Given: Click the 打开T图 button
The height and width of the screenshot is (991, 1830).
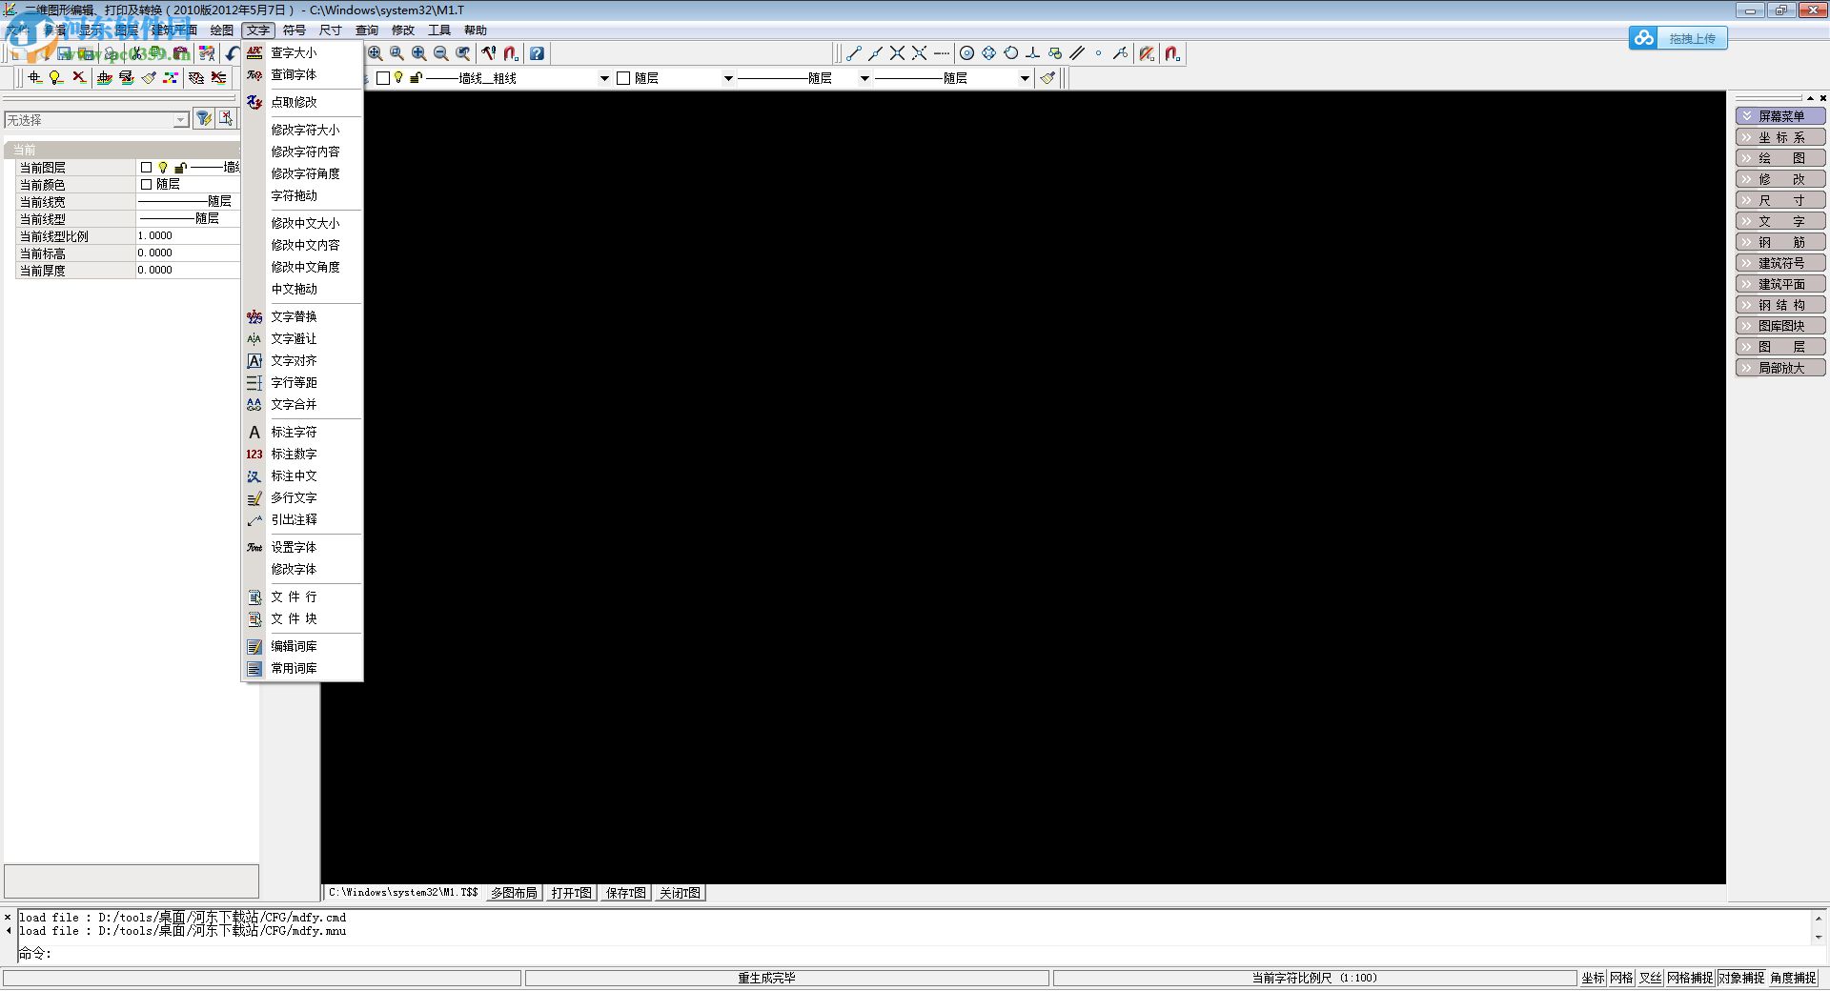Looking at the screenshot, I should pos(571,893).
